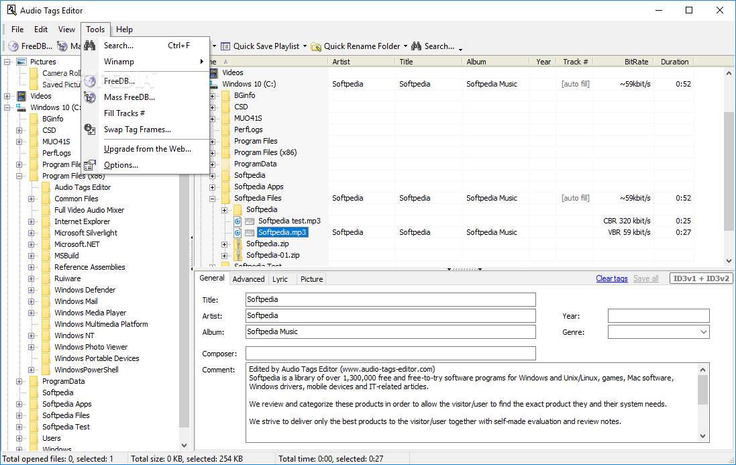The height and width of the screenshot is (465, 736).
Task: Click the comment box scroll-down arrow
Action: [x=702, y=436]
